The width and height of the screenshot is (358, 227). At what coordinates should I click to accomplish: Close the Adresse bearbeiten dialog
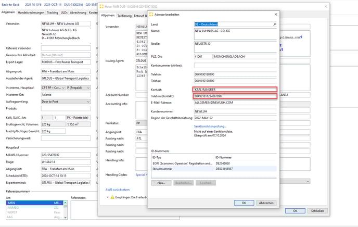[276, 15]
